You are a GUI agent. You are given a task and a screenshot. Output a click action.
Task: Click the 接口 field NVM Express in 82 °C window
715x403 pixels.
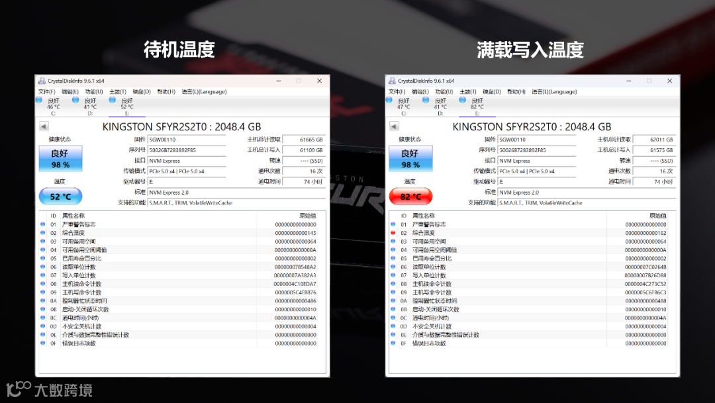537,161
